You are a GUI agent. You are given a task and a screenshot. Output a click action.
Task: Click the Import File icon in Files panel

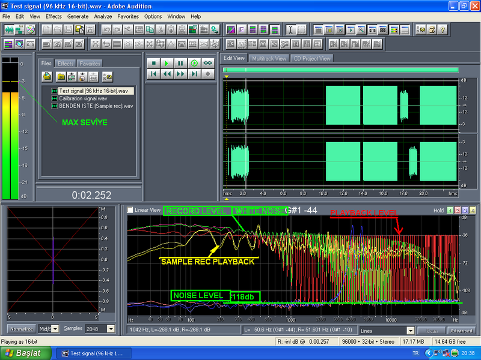tap(47, 76)
